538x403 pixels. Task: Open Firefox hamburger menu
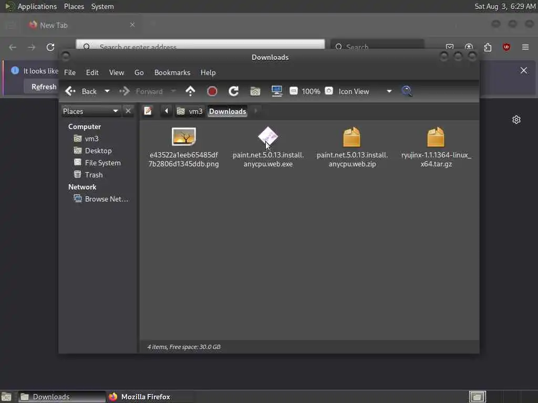[x=525, y=47]
